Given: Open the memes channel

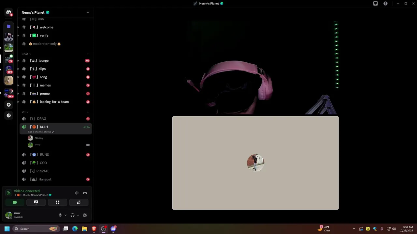Looking at the screenshot, I should 56,85.
